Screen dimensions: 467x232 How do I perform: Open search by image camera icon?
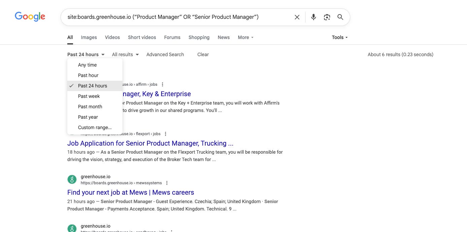click(327, 17)
